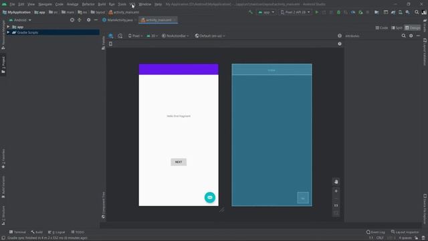The width and height of the screenshot is (428, 241).
Task: Hide the Project panel with the minus icon
Action: pos(96,20)
